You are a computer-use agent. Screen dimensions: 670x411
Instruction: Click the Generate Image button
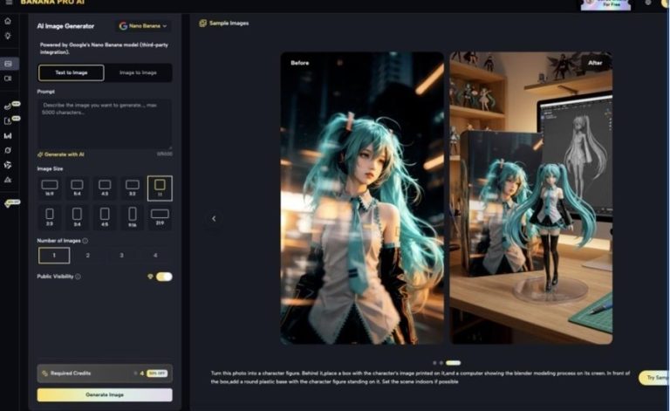(x=105, y=394)
